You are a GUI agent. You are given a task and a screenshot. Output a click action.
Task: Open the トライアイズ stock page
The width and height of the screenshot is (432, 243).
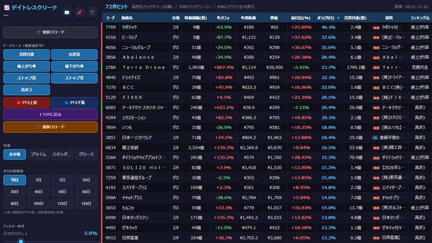[131, 77]
